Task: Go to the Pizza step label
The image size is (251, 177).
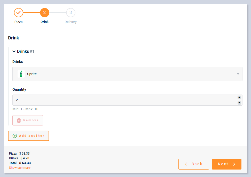Action: [x=18, y=22]
